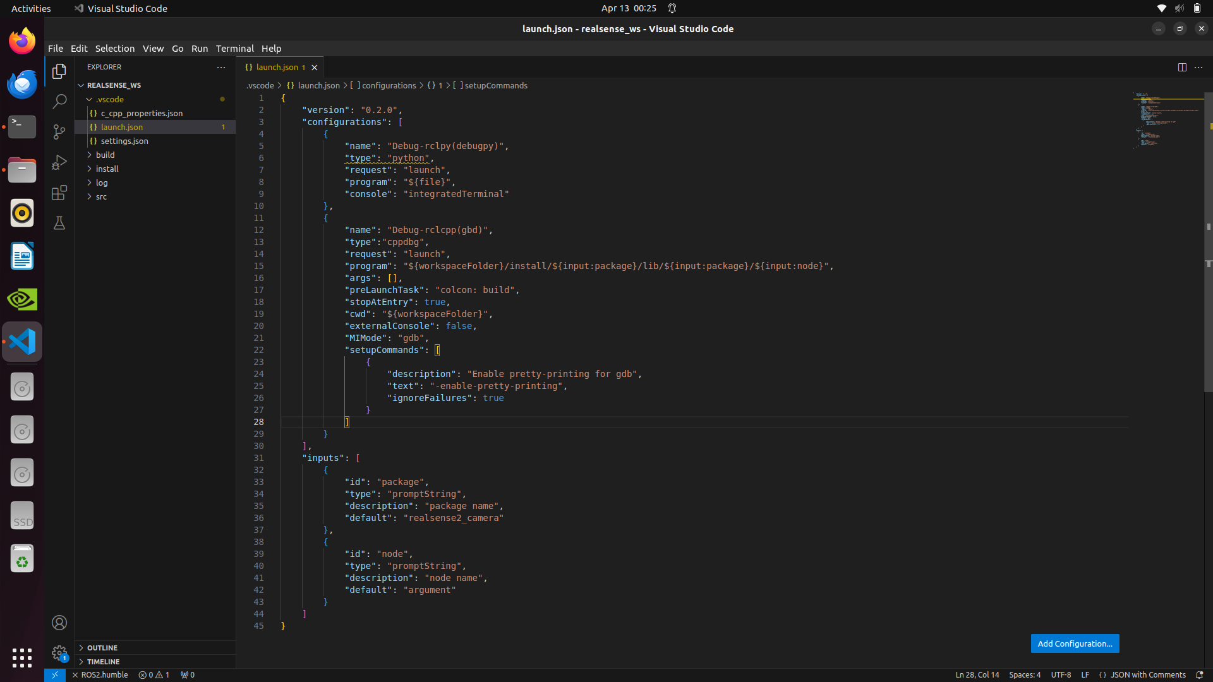This screenshot has width=1213, height=682.
Task: Open system tray status menu
Action: coord(1179,8)
